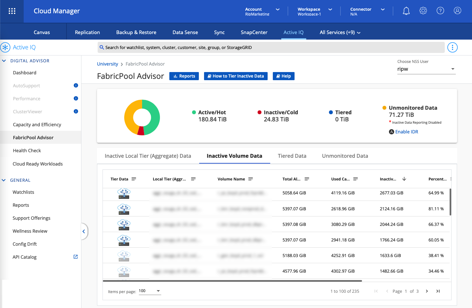This screenshot has width=472, height=308.
Task: Open the Unmonitored Data tab
Action: 345,156
